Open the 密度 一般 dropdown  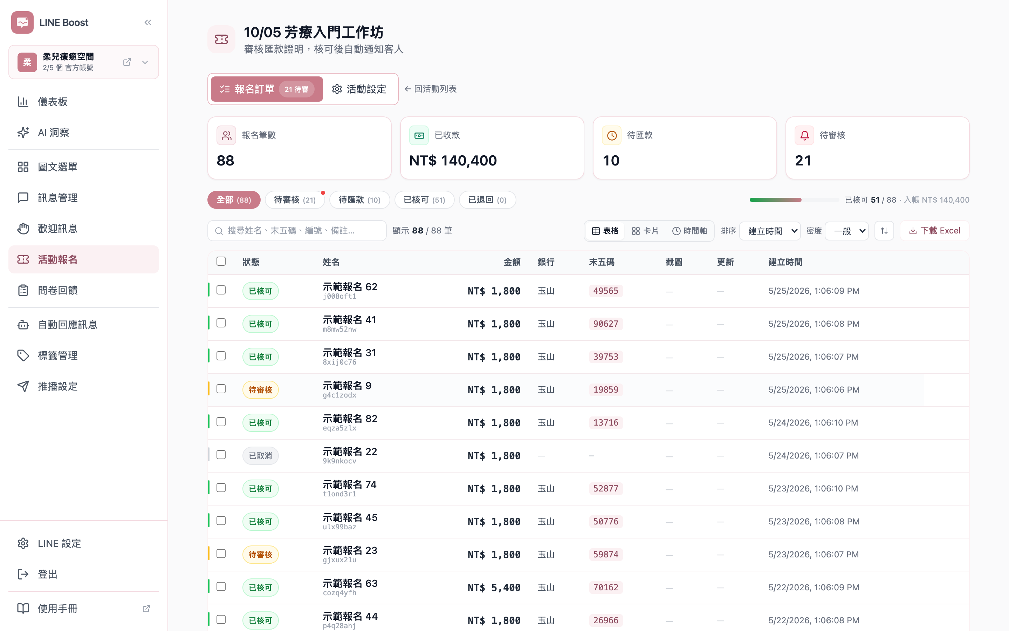847,231
